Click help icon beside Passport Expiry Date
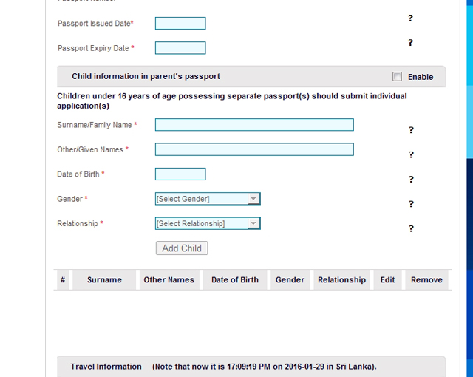 point(411,43)
